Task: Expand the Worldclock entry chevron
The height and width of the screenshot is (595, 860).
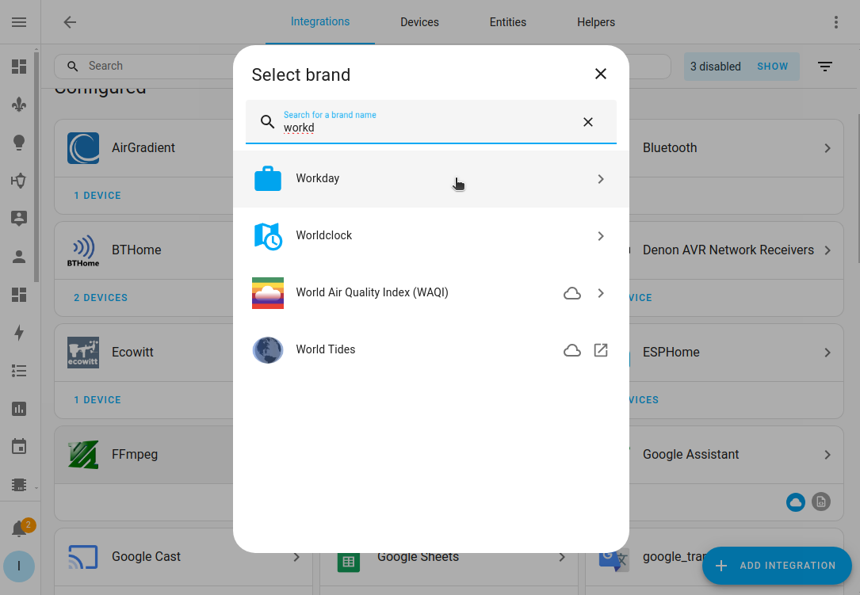Action: tap(601, 235)
